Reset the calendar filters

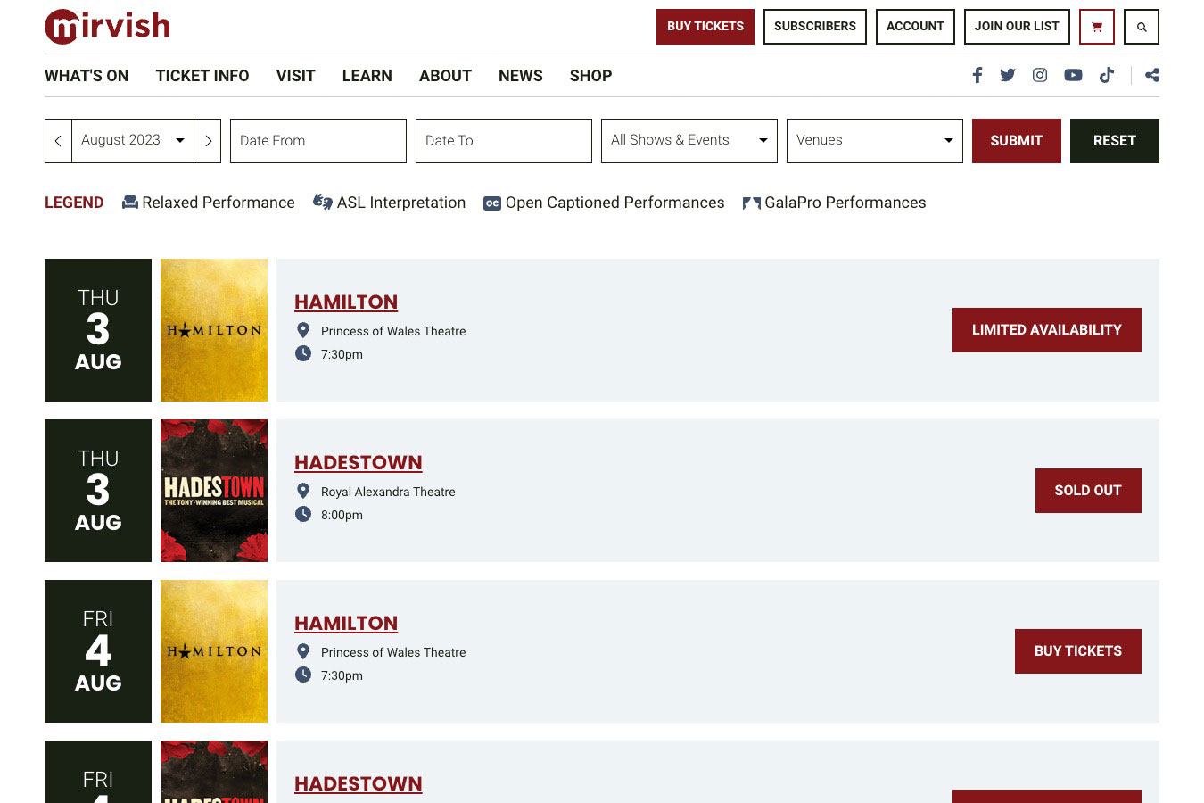pos(1115,141)
